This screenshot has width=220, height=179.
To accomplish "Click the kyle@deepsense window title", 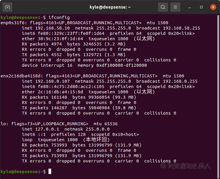I will tap(110, 7).
